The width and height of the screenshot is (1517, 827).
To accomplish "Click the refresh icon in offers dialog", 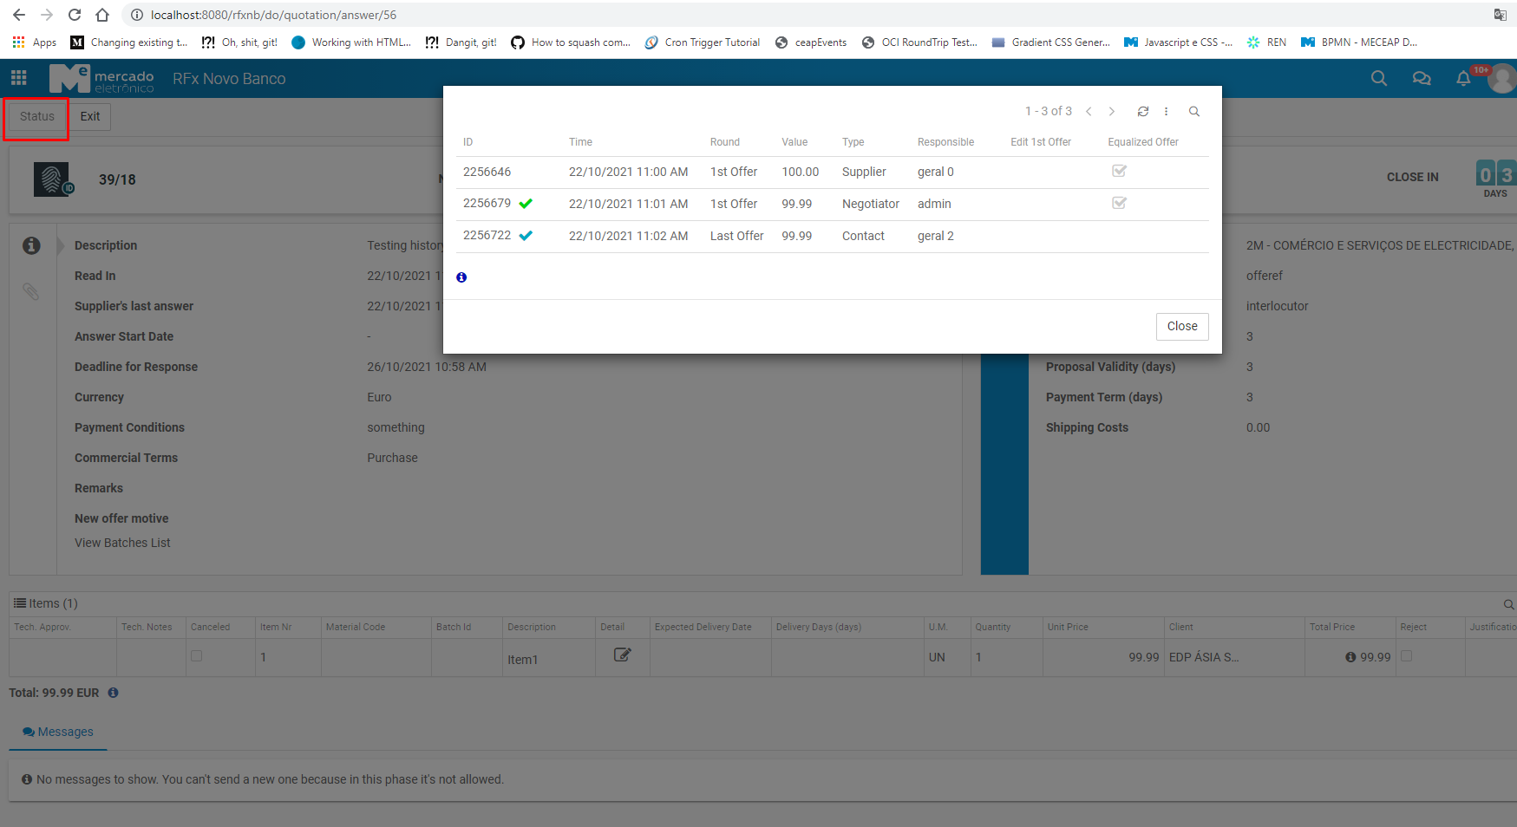I will point(1143,112).
